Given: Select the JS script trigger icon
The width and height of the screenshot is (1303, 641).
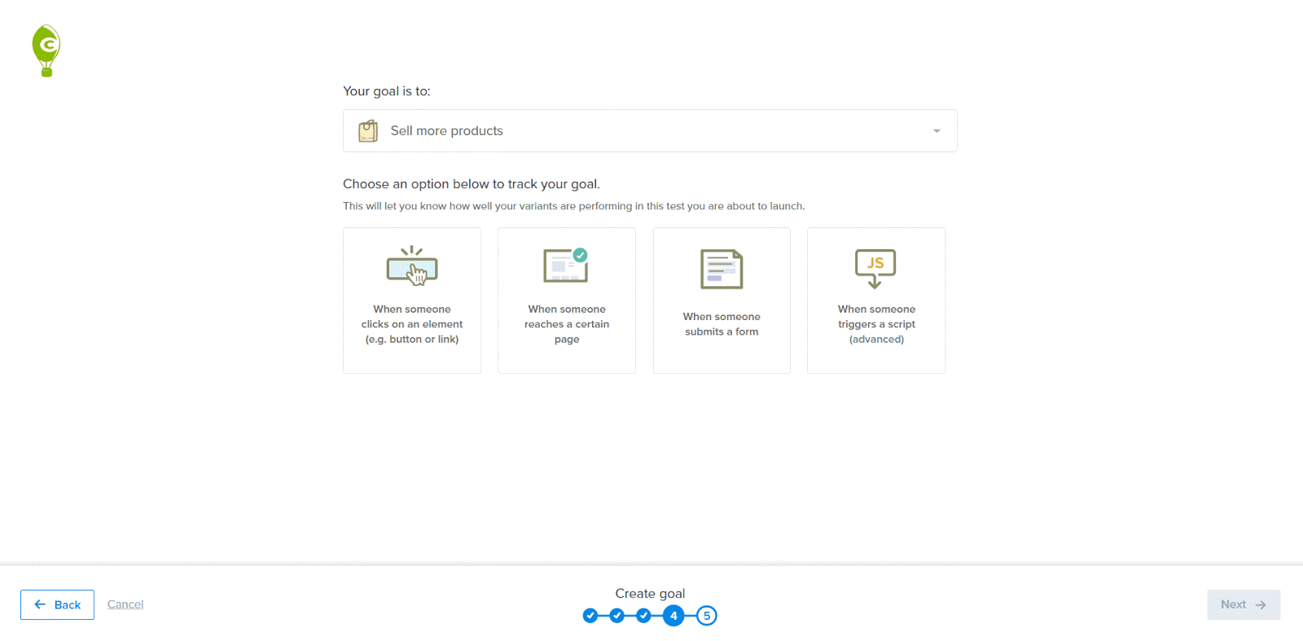Looking at the screenshot, I should click(x=875, y=269).
